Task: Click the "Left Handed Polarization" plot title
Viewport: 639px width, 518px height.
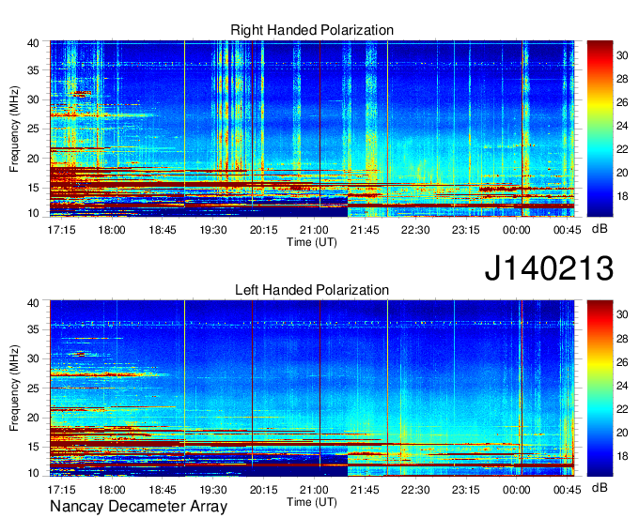Action: (312, 290)
